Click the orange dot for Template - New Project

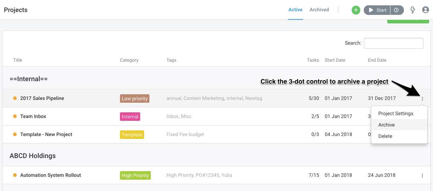[15, 134]
